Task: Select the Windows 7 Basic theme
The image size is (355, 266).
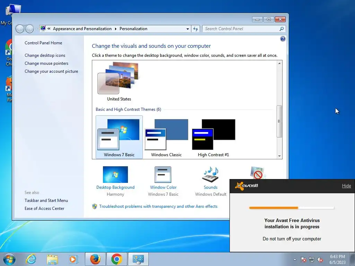Action: tap(119, 137)
